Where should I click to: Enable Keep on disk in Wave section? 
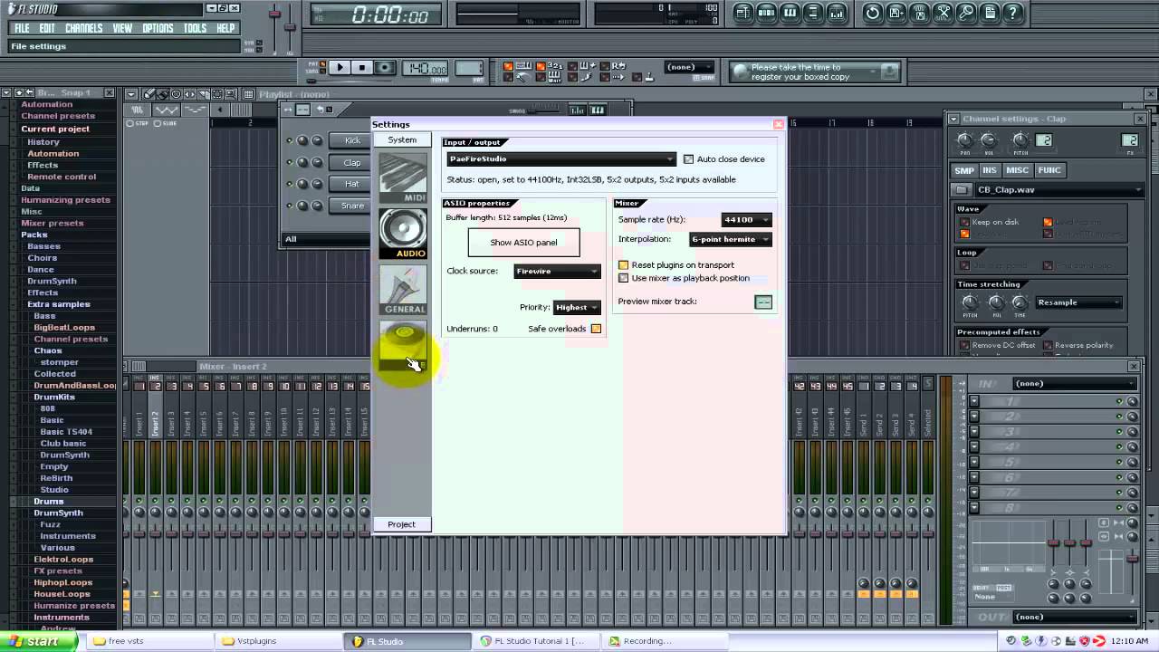964,222
